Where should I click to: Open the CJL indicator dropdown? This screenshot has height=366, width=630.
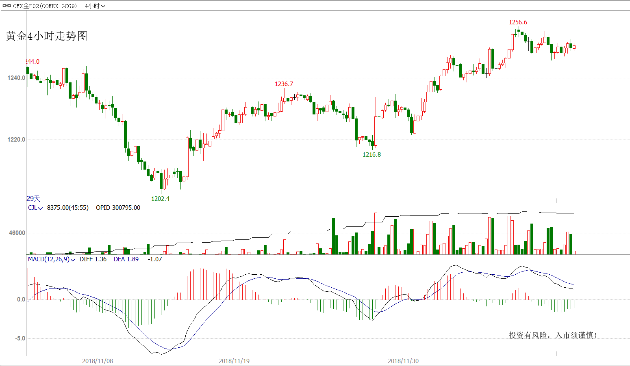pyautogui.click(x=35, y=208)
